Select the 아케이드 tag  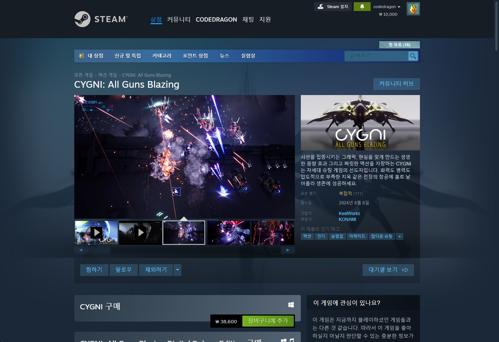coord(357,236)
